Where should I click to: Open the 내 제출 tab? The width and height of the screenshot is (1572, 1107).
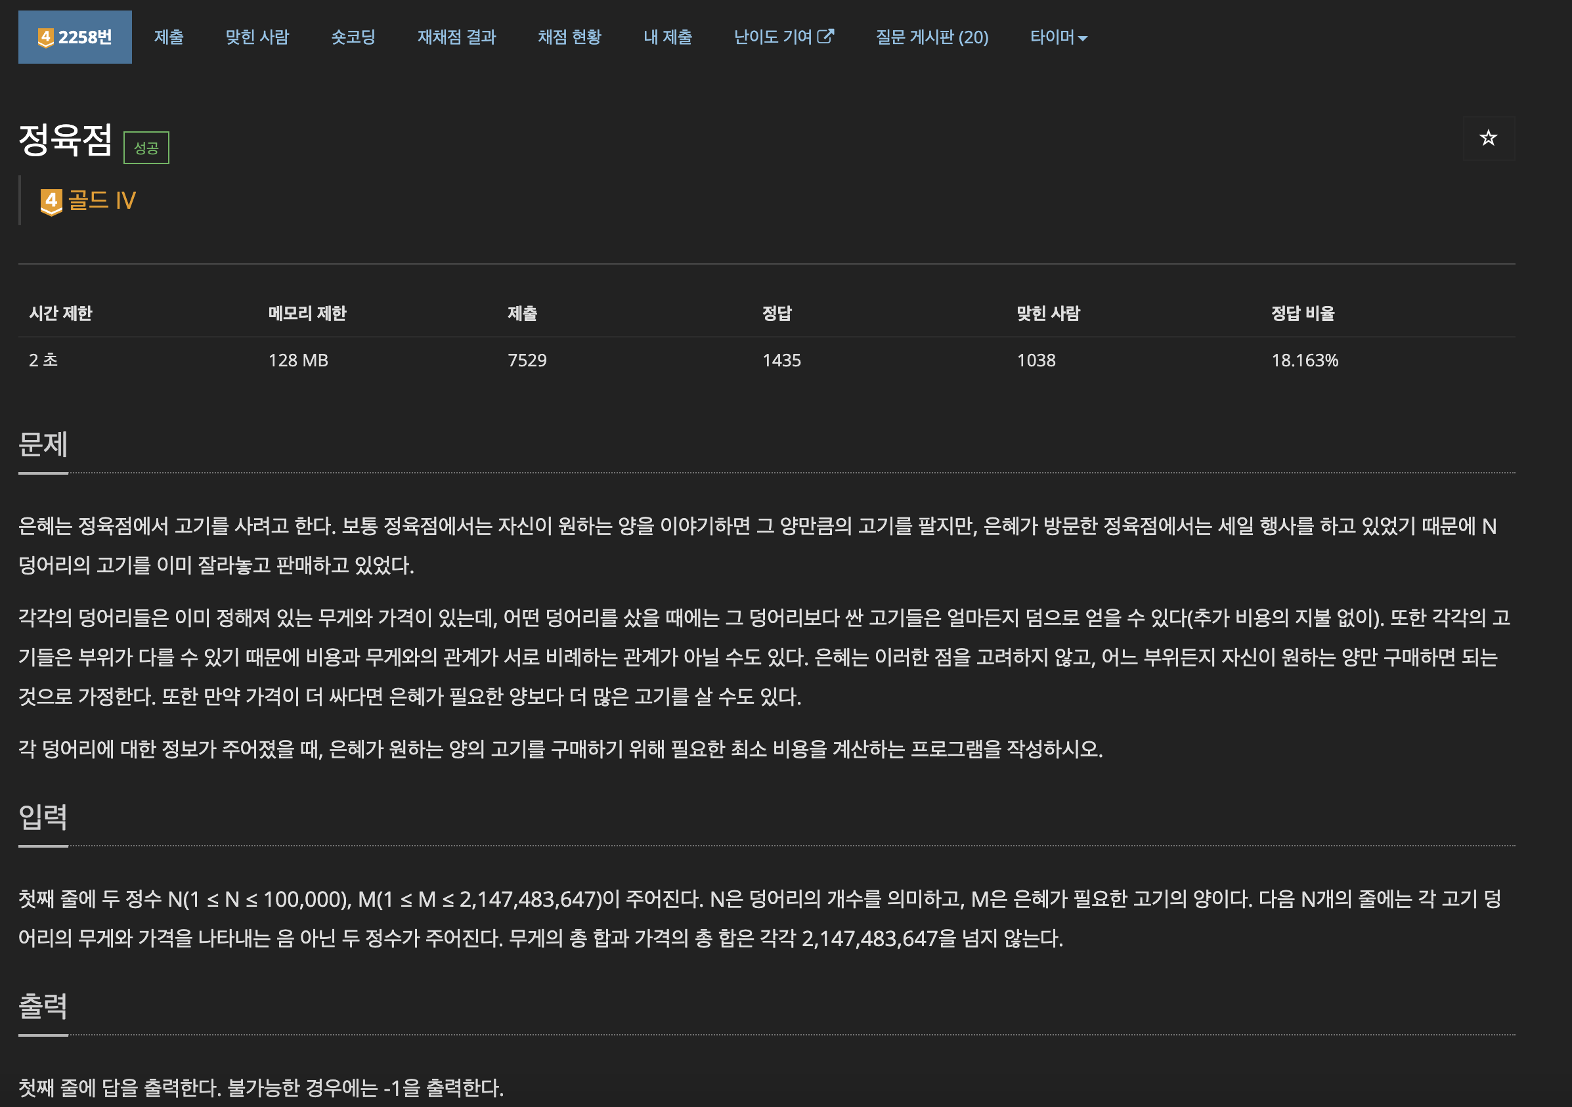tap(667, 37)
